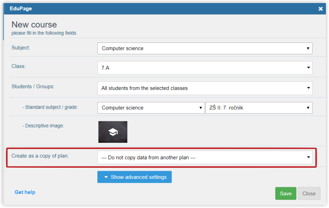Open the Subject dropdown
This screenshot has width=329, height=208.
204,48
